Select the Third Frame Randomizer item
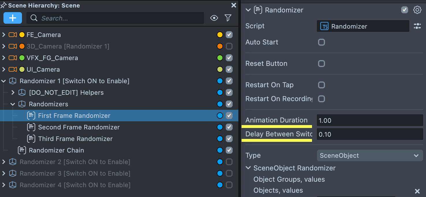This screenshot has width=426, height=197. tap(75, 139)
